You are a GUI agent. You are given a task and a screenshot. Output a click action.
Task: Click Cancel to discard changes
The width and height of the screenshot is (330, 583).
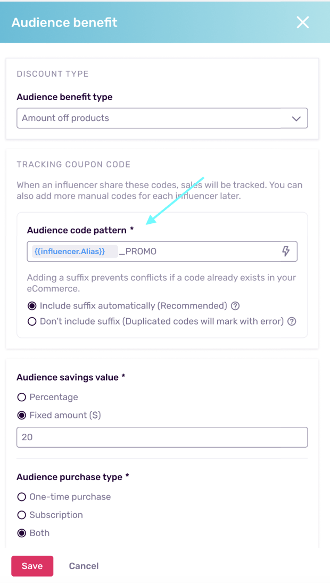coord(84,566)
